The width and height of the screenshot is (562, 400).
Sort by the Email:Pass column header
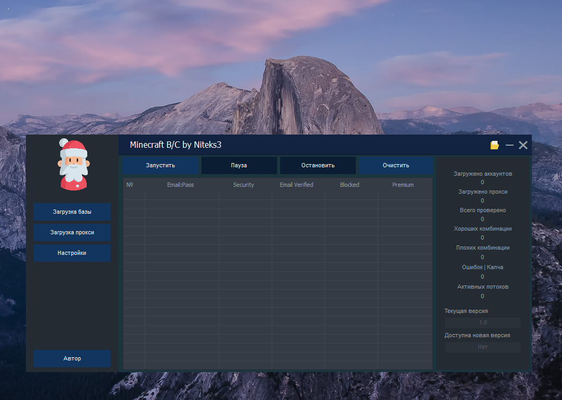(x=180, y=185)
